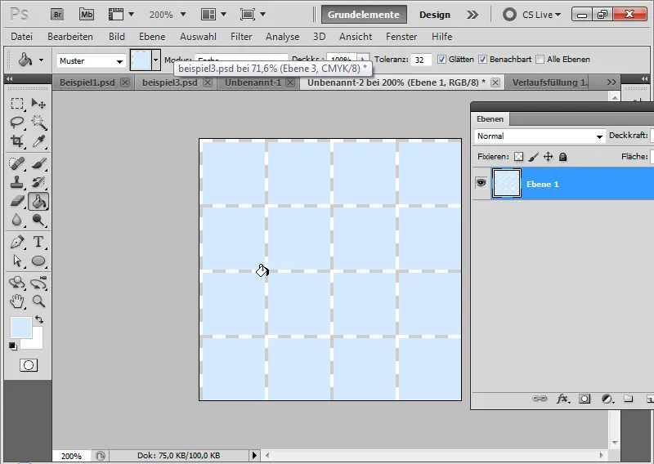The height and width of the screenshot is (464, 654).
Task: Swap foreground and background colors
Action: [39, 319]
